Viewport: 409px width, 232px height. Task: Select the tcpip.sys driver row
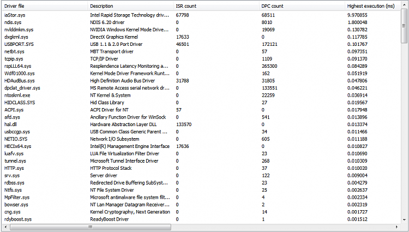tap(201, 59)
